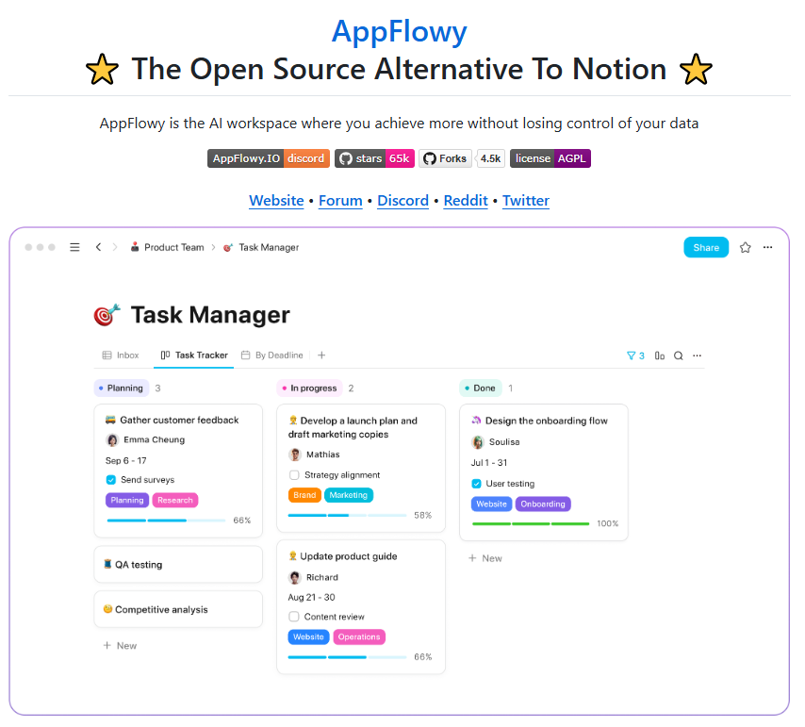The height and width of the screenshot is (727, 805).
Task: Click the forward navigation chevron
Action: [115, 247]
